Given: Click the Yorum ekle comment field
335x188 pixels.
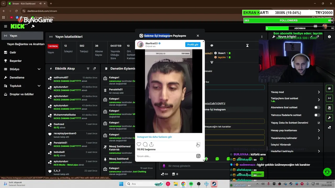Looking at the screenshot, I should coord(165,156).
